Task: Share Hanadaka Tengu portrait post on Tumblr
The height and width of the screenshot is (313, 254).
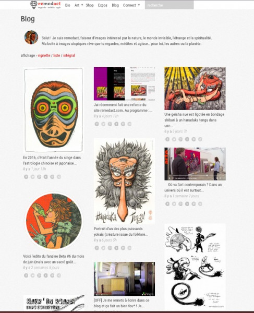Action: coord(116,248)
